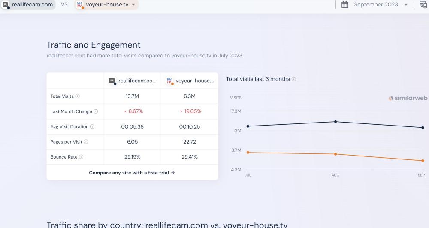Click the AUG data point on orange line
429x228 pixels.
pyautogui.click(x=335, y=154)
